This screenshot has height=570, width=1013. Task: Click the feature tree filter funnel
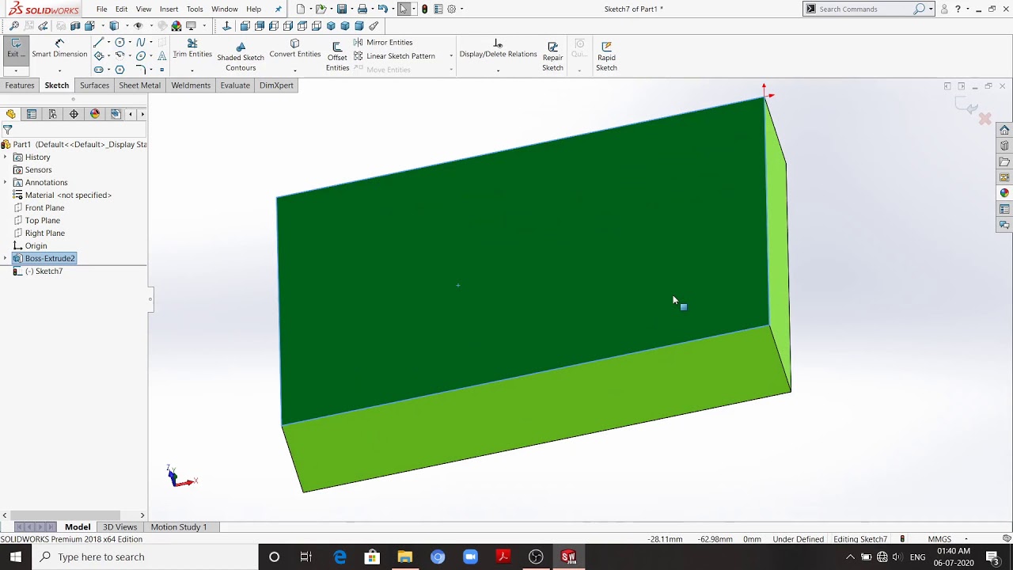pyautogui.click(x=7, y=129)
